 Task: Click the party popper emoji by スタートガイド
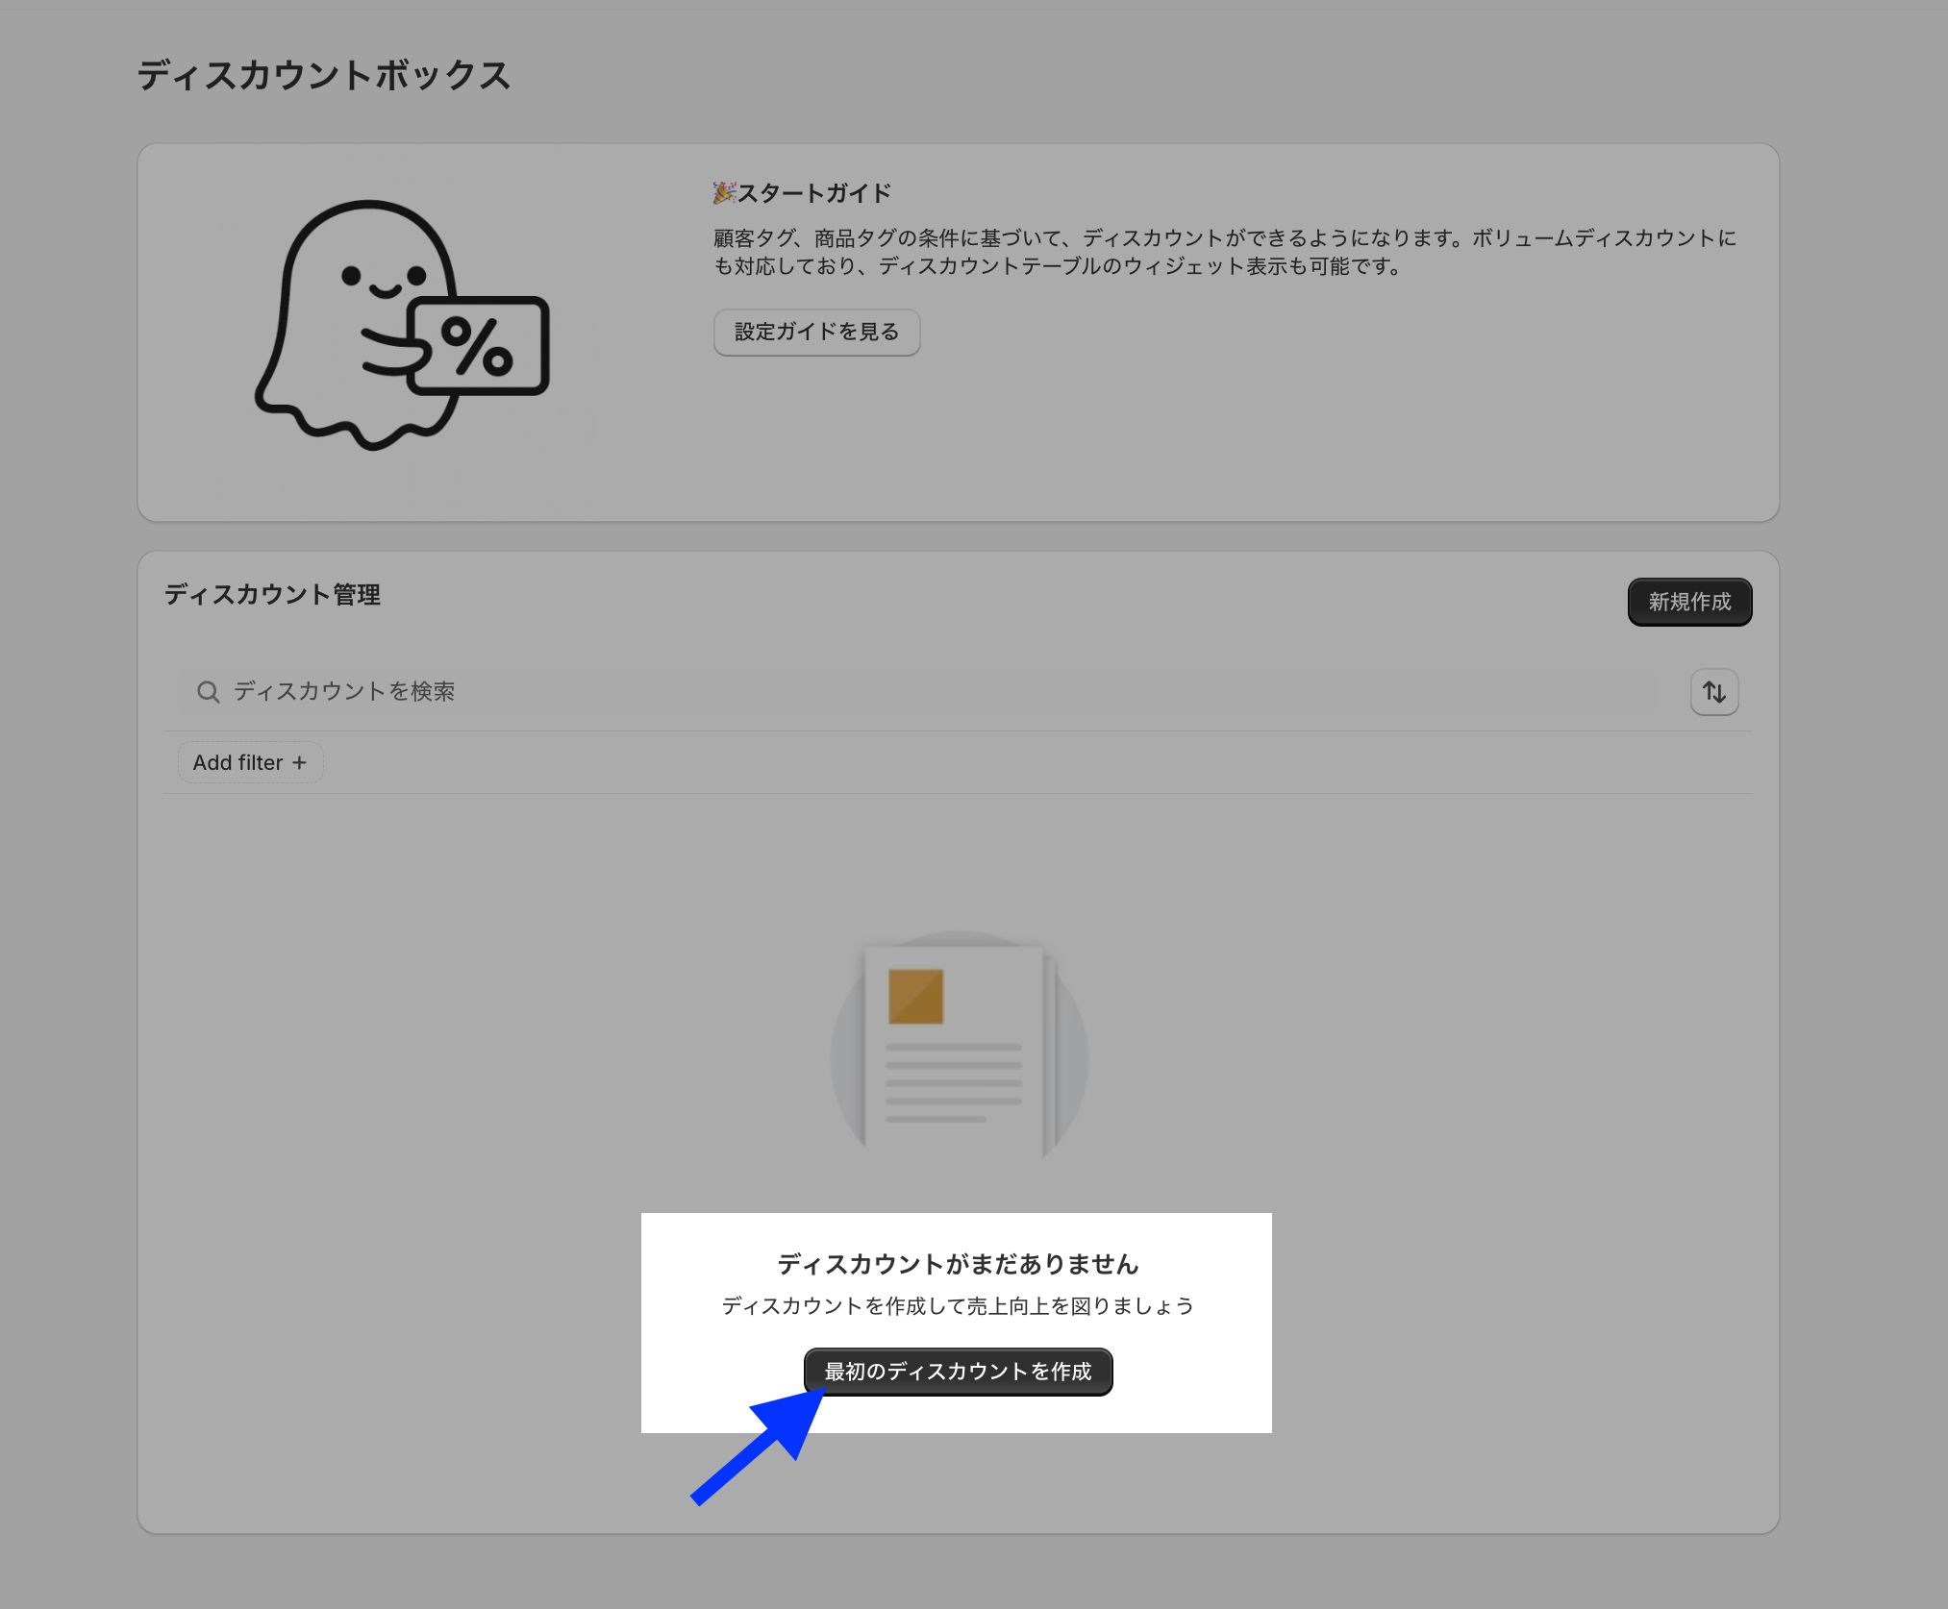click(x=724, y=193)
